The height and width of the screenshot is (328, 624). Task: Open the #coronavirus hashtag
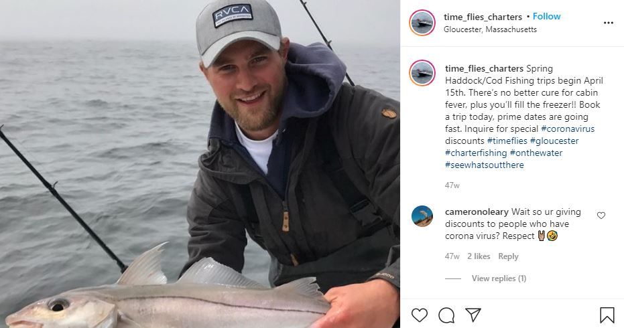568,129
